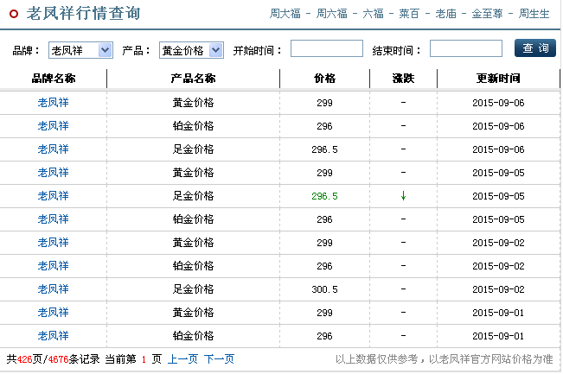Open the 六福 link at top

[x=373, y=14]
